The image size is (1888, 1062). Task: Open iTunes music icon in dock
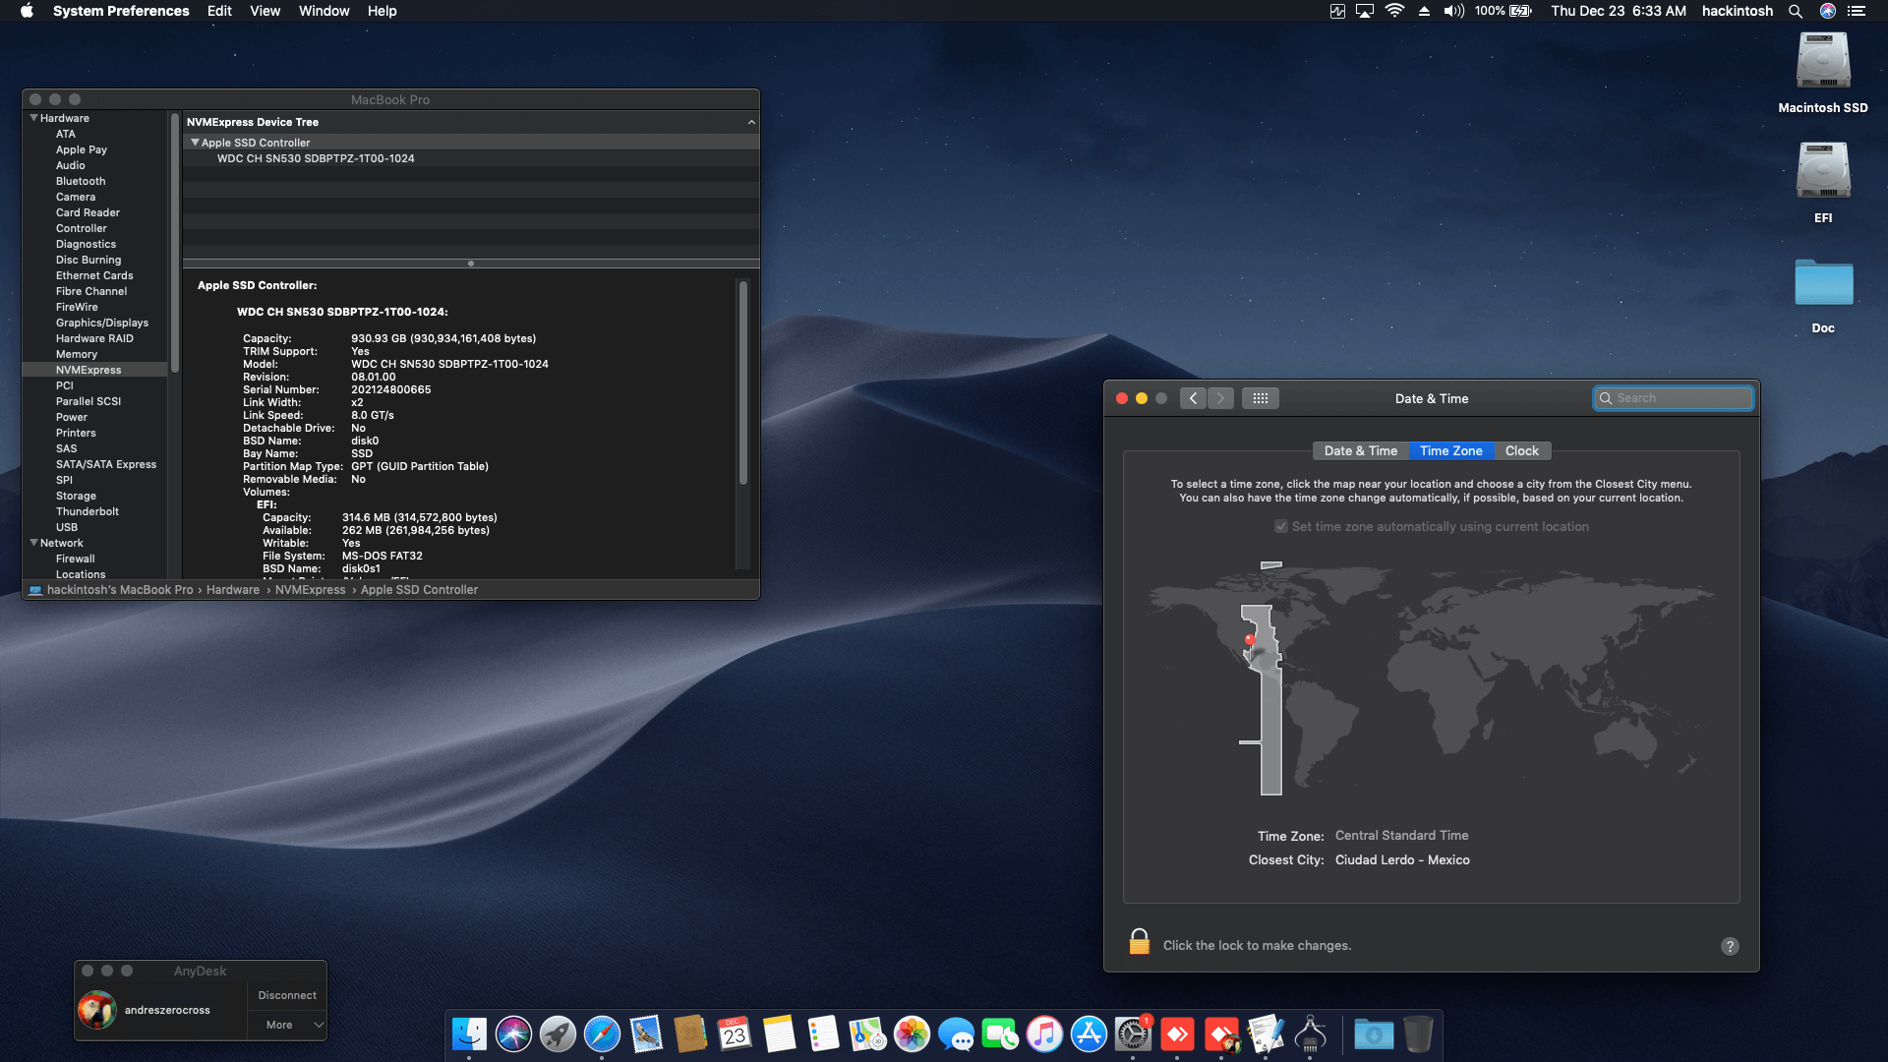[1044, 1034]
